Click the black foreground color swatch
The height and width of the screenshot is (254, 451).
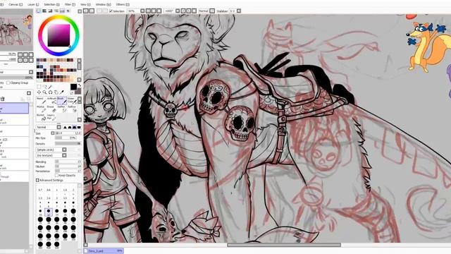(x=73, y=86)
